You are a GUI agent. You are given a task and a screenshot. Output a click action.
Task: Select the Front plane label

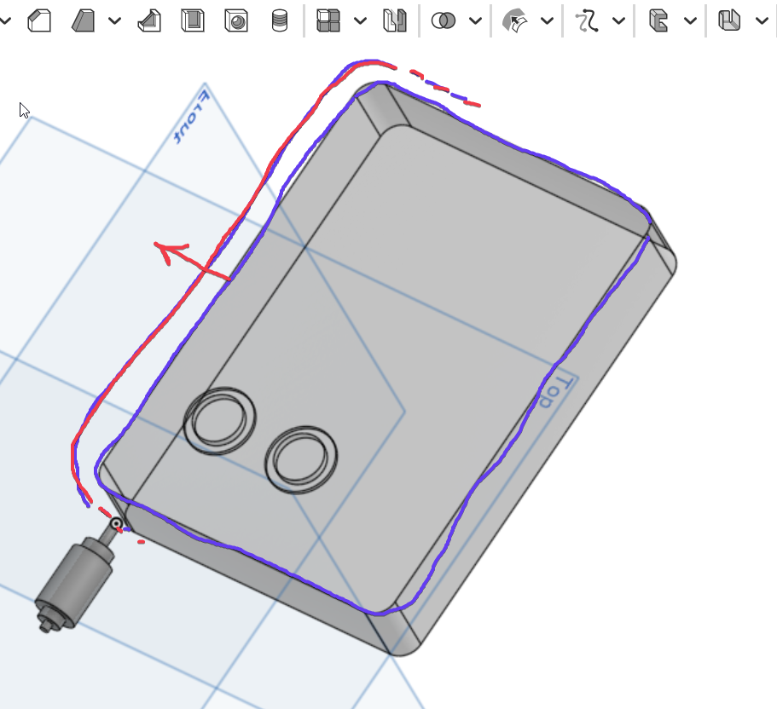[192, 118]
